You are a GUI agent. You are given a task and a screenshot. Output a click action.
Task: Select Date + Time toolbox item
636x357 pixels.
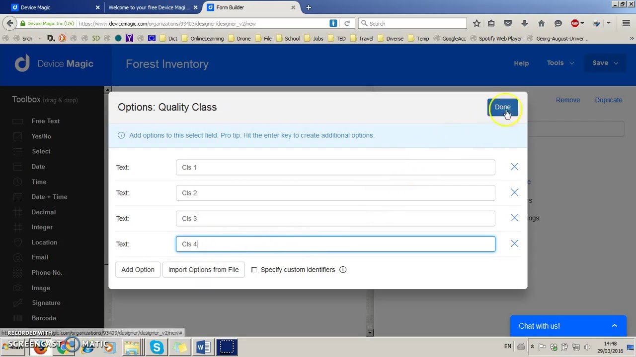point(49,197)
